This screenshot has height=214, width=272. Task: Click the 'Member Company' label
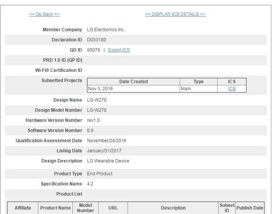[62, 30]
